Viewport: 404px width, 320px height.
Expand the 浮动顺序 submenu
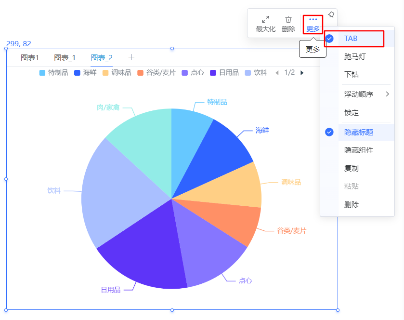[x=366, y=94]
